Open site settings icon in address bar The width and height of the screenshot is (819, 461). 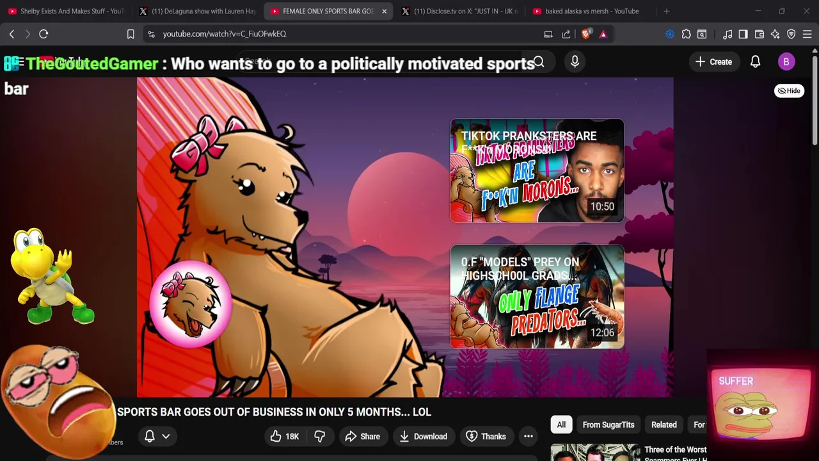click(x=151, y=34)
